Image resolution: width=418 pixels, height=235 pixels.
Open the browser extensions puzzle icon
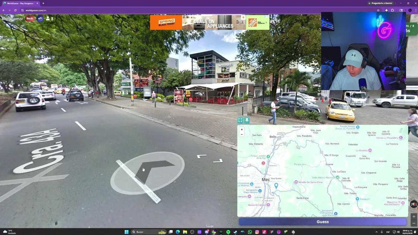pyautogui.click(x=393, y=10)
